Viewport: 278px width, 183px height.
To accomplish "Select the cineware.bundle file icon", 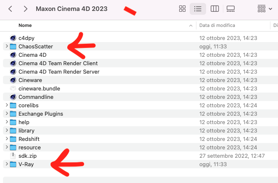I will [x=13, y=88].
